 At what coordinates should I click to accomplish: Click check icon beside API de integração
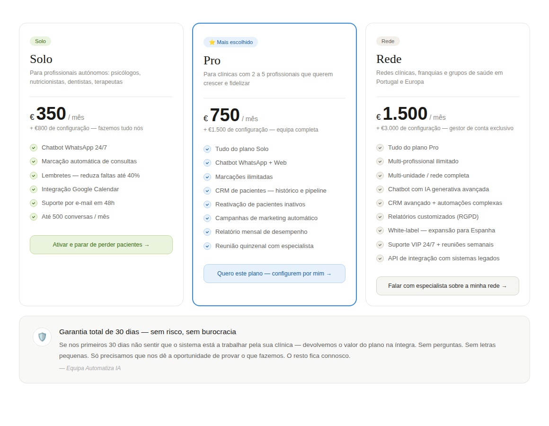coord(380,258)
